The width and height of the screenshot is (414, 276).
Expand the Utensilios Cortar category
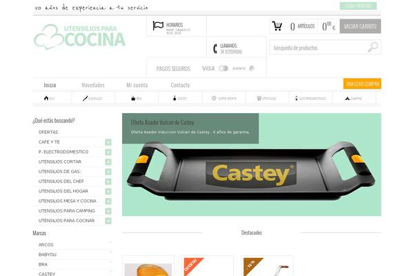tap(108, 162)
